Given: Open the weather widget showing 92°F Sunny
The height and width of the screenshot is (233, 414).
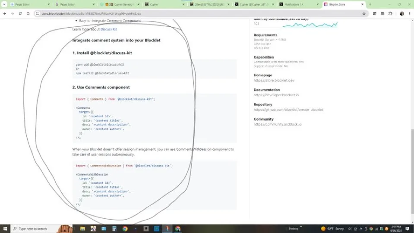Looking at the screenshot, I should pyautogui.click(x=332, y=229).
